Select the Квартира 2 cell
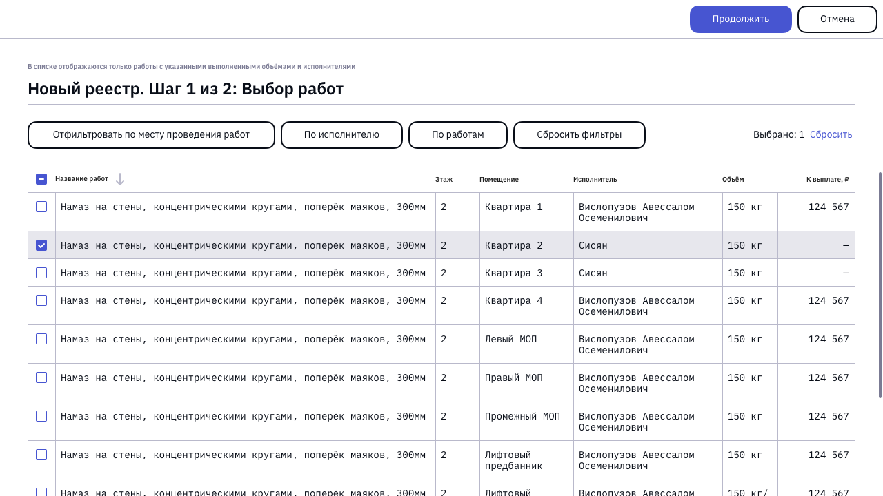 pos(526,245)
